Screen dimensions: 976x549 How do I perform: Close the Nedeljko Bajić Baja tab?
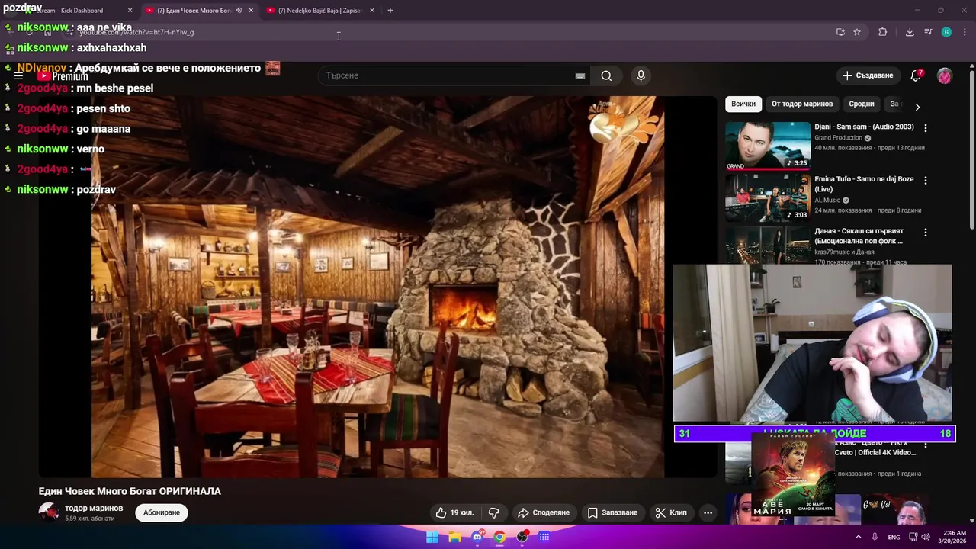pos(372,11)
